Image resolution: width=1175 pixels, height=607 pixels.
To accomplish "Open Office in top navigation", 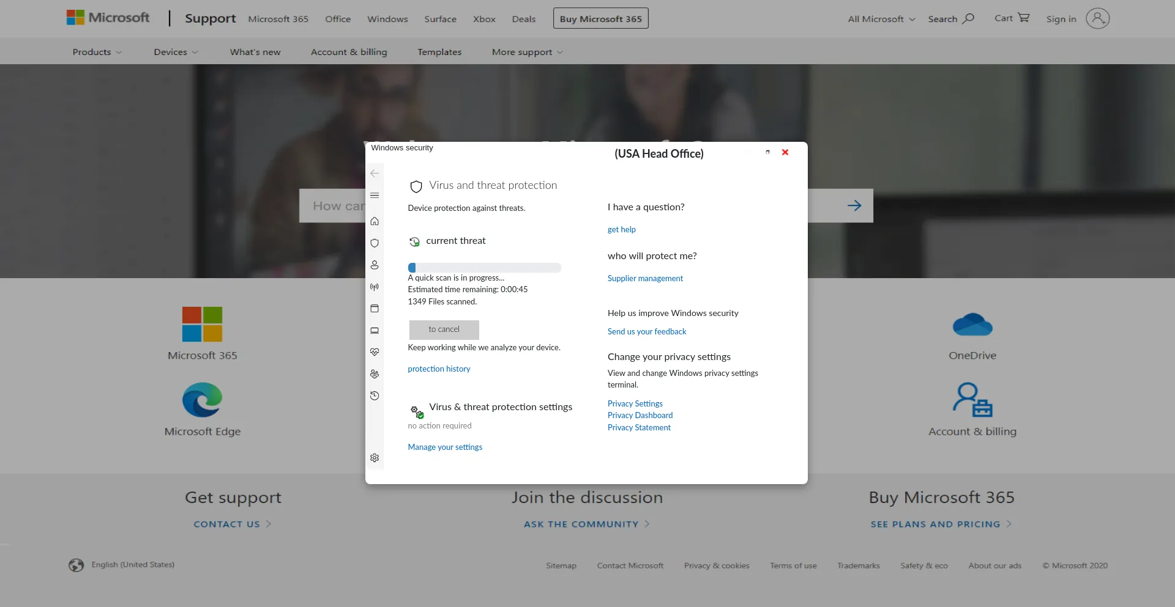I will [x=338, y=19].
